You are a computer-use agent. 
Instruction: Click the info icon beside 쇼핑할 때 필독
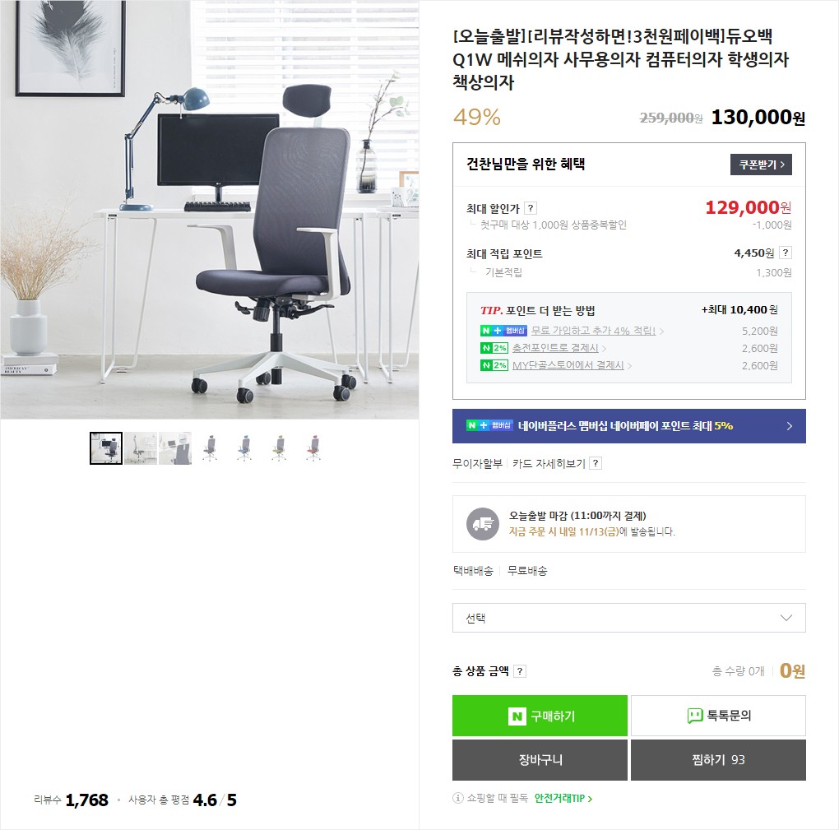458,798
